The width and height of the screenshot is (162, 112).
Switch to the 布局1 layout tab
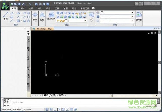point(54,95)
